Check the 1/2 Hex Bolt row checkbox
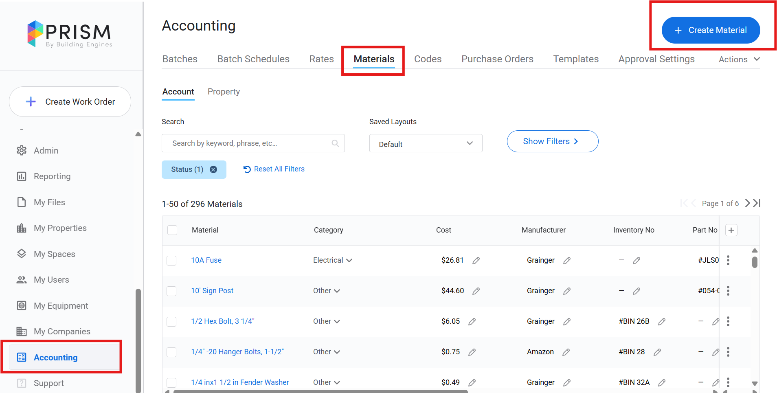 click(171, 322)
